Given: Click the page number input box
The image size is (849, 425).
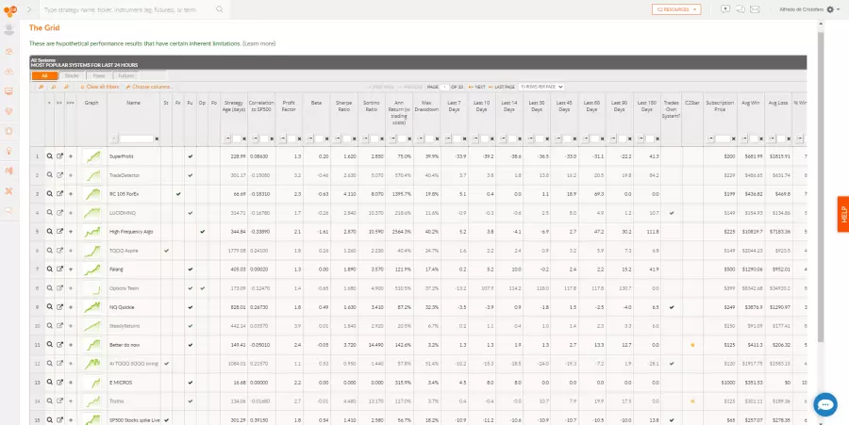Looking at the screenshot, I should [444, 87].
